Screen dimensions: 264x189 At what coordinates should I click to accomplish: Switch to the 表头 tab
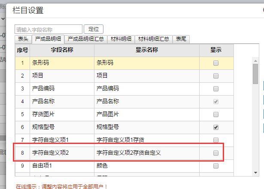pos(23,39)
